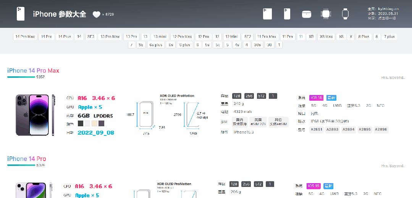Image resolution: width=412 pixels, height=198 pixels.
Task: Click the iPhone 14 Pro Max section heading
Action: tap(33, 71)
